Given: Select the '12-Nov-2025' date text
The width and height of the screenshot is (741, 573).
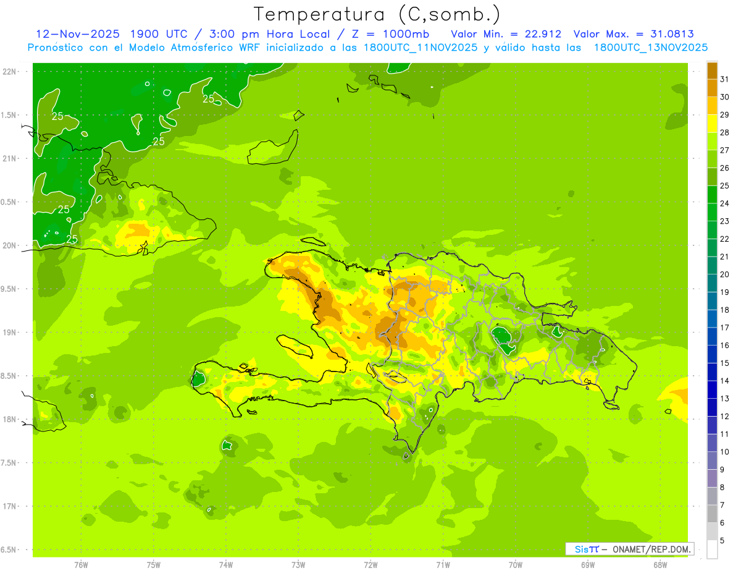Looking at the screenshot, I should [x=77, y=33].
